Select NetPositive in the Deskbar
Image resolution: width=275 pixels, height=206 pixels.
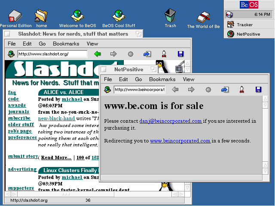[x=249, y=34]
